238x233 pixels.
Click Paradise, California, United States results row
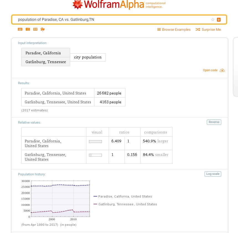pyautogui.click(x=73, y=93)
